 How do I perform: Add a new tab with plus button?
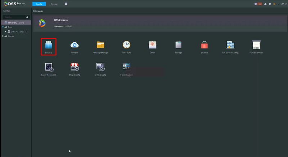[66, 4]
